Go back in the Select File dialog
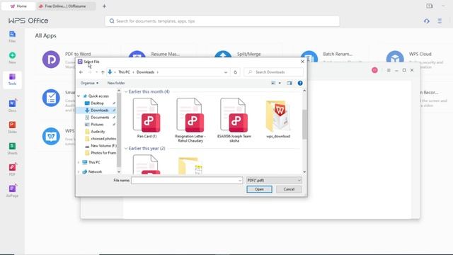Viewport: 453px width, 255px height. 81,72
